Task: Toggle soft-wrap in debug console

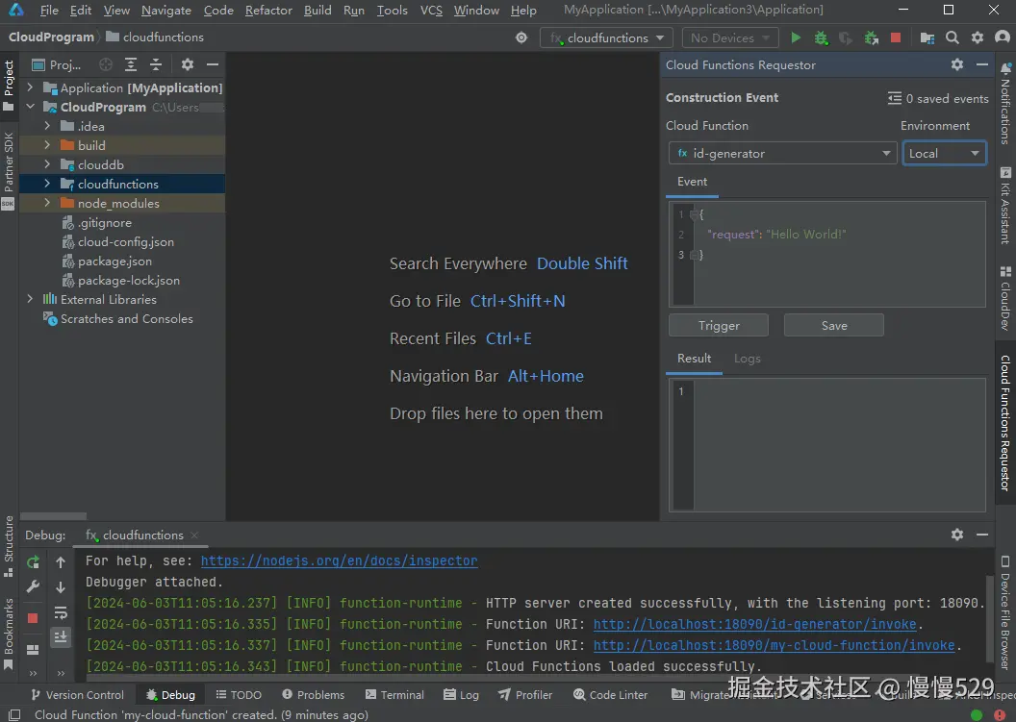Action: pyautogui.click(x=61, y=612)
